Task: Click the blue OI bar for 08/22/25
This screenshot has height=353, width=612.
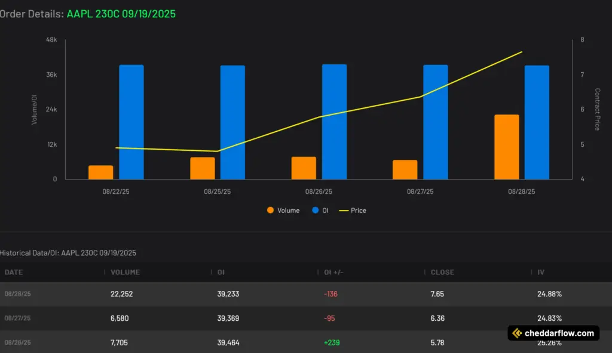Action: [x=131, y=122]
